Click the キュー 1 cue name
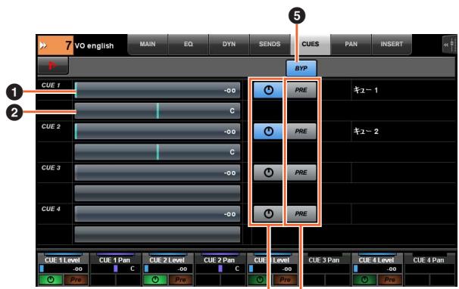The width and height of the screenshot is (459, 289). click(x=366, y=90)
